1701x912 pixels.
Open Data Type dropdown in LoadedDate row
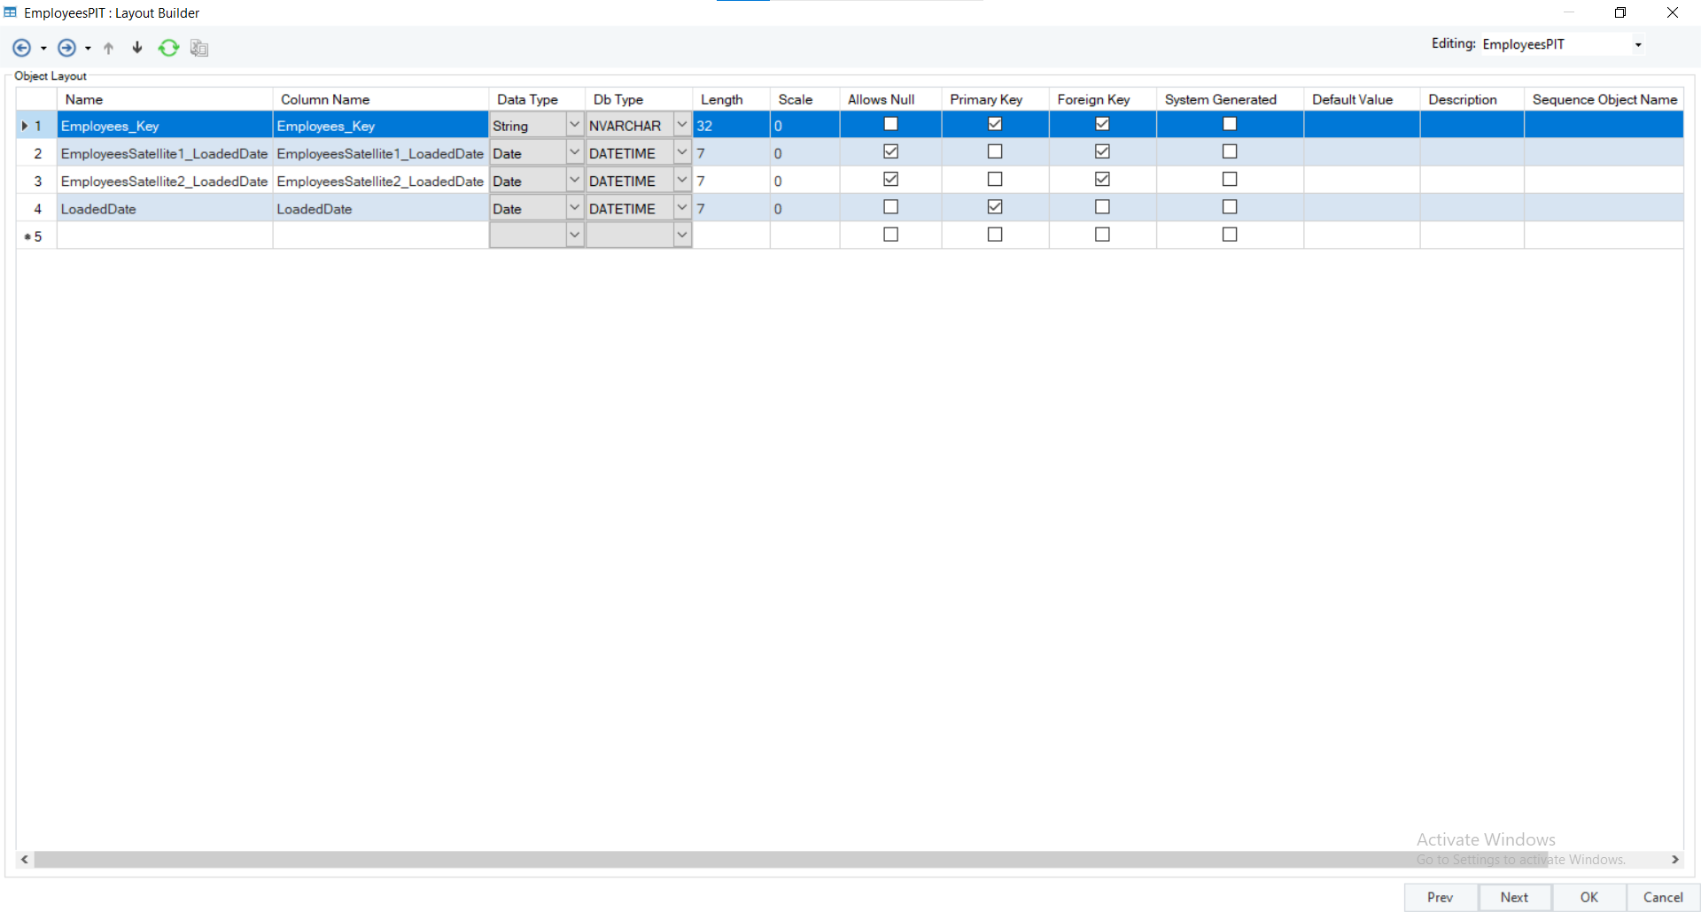(x=574, y=208)
